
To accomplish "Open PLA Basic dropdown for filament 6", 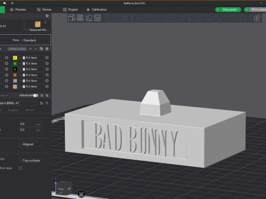I will pyautogui.click(x=32, y=69).
